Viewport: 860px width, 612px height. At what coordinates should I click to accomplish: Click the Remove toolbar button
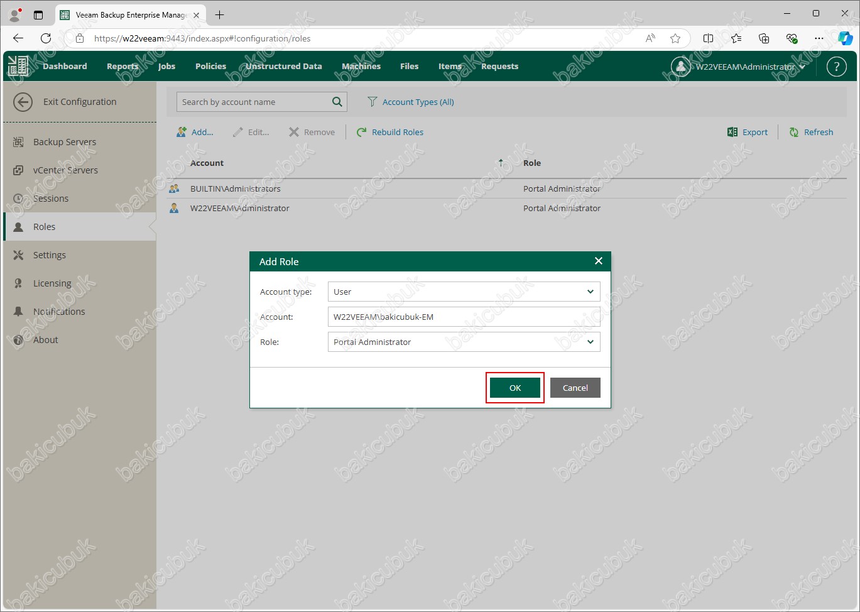tap(312, 132)
